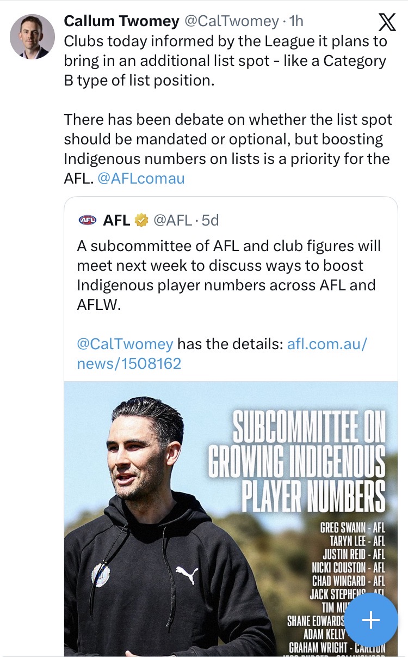Tap the @AFL handle in quoted tweet
The width and height of the screenshot is (408, 657).
(x=173, y=220)
